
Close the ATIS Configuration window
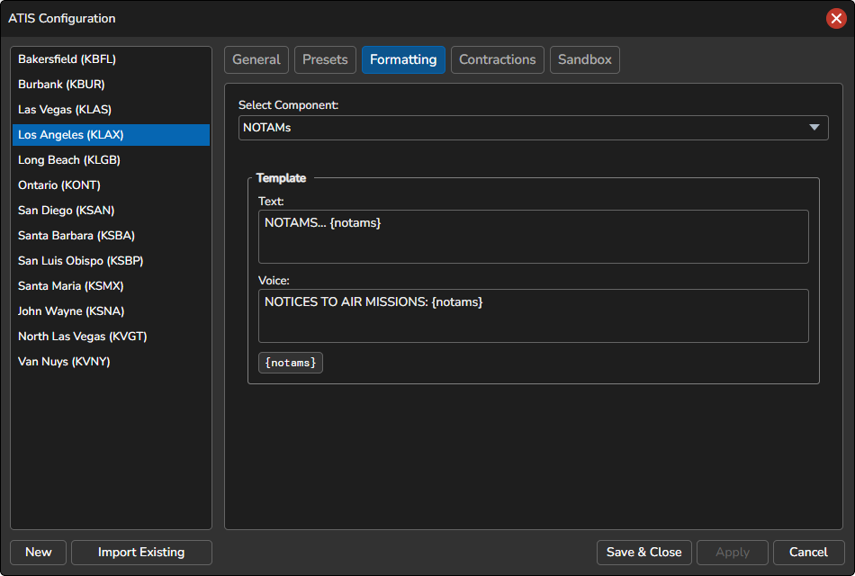coord(835,19)
